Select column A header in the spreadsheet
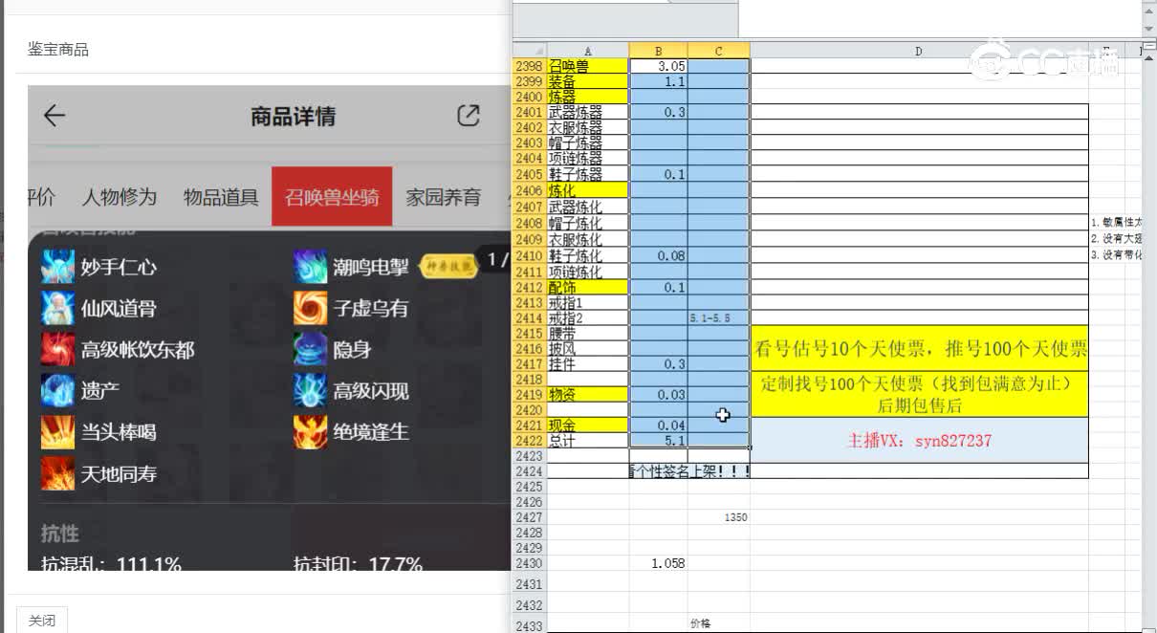The height and width of the screenshot is (633, 1157). 587,51
